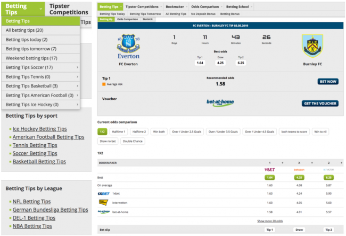This screenshot has width=346, height=236.
Task: Switch to the Statistik tab
Action: point(148,19)
